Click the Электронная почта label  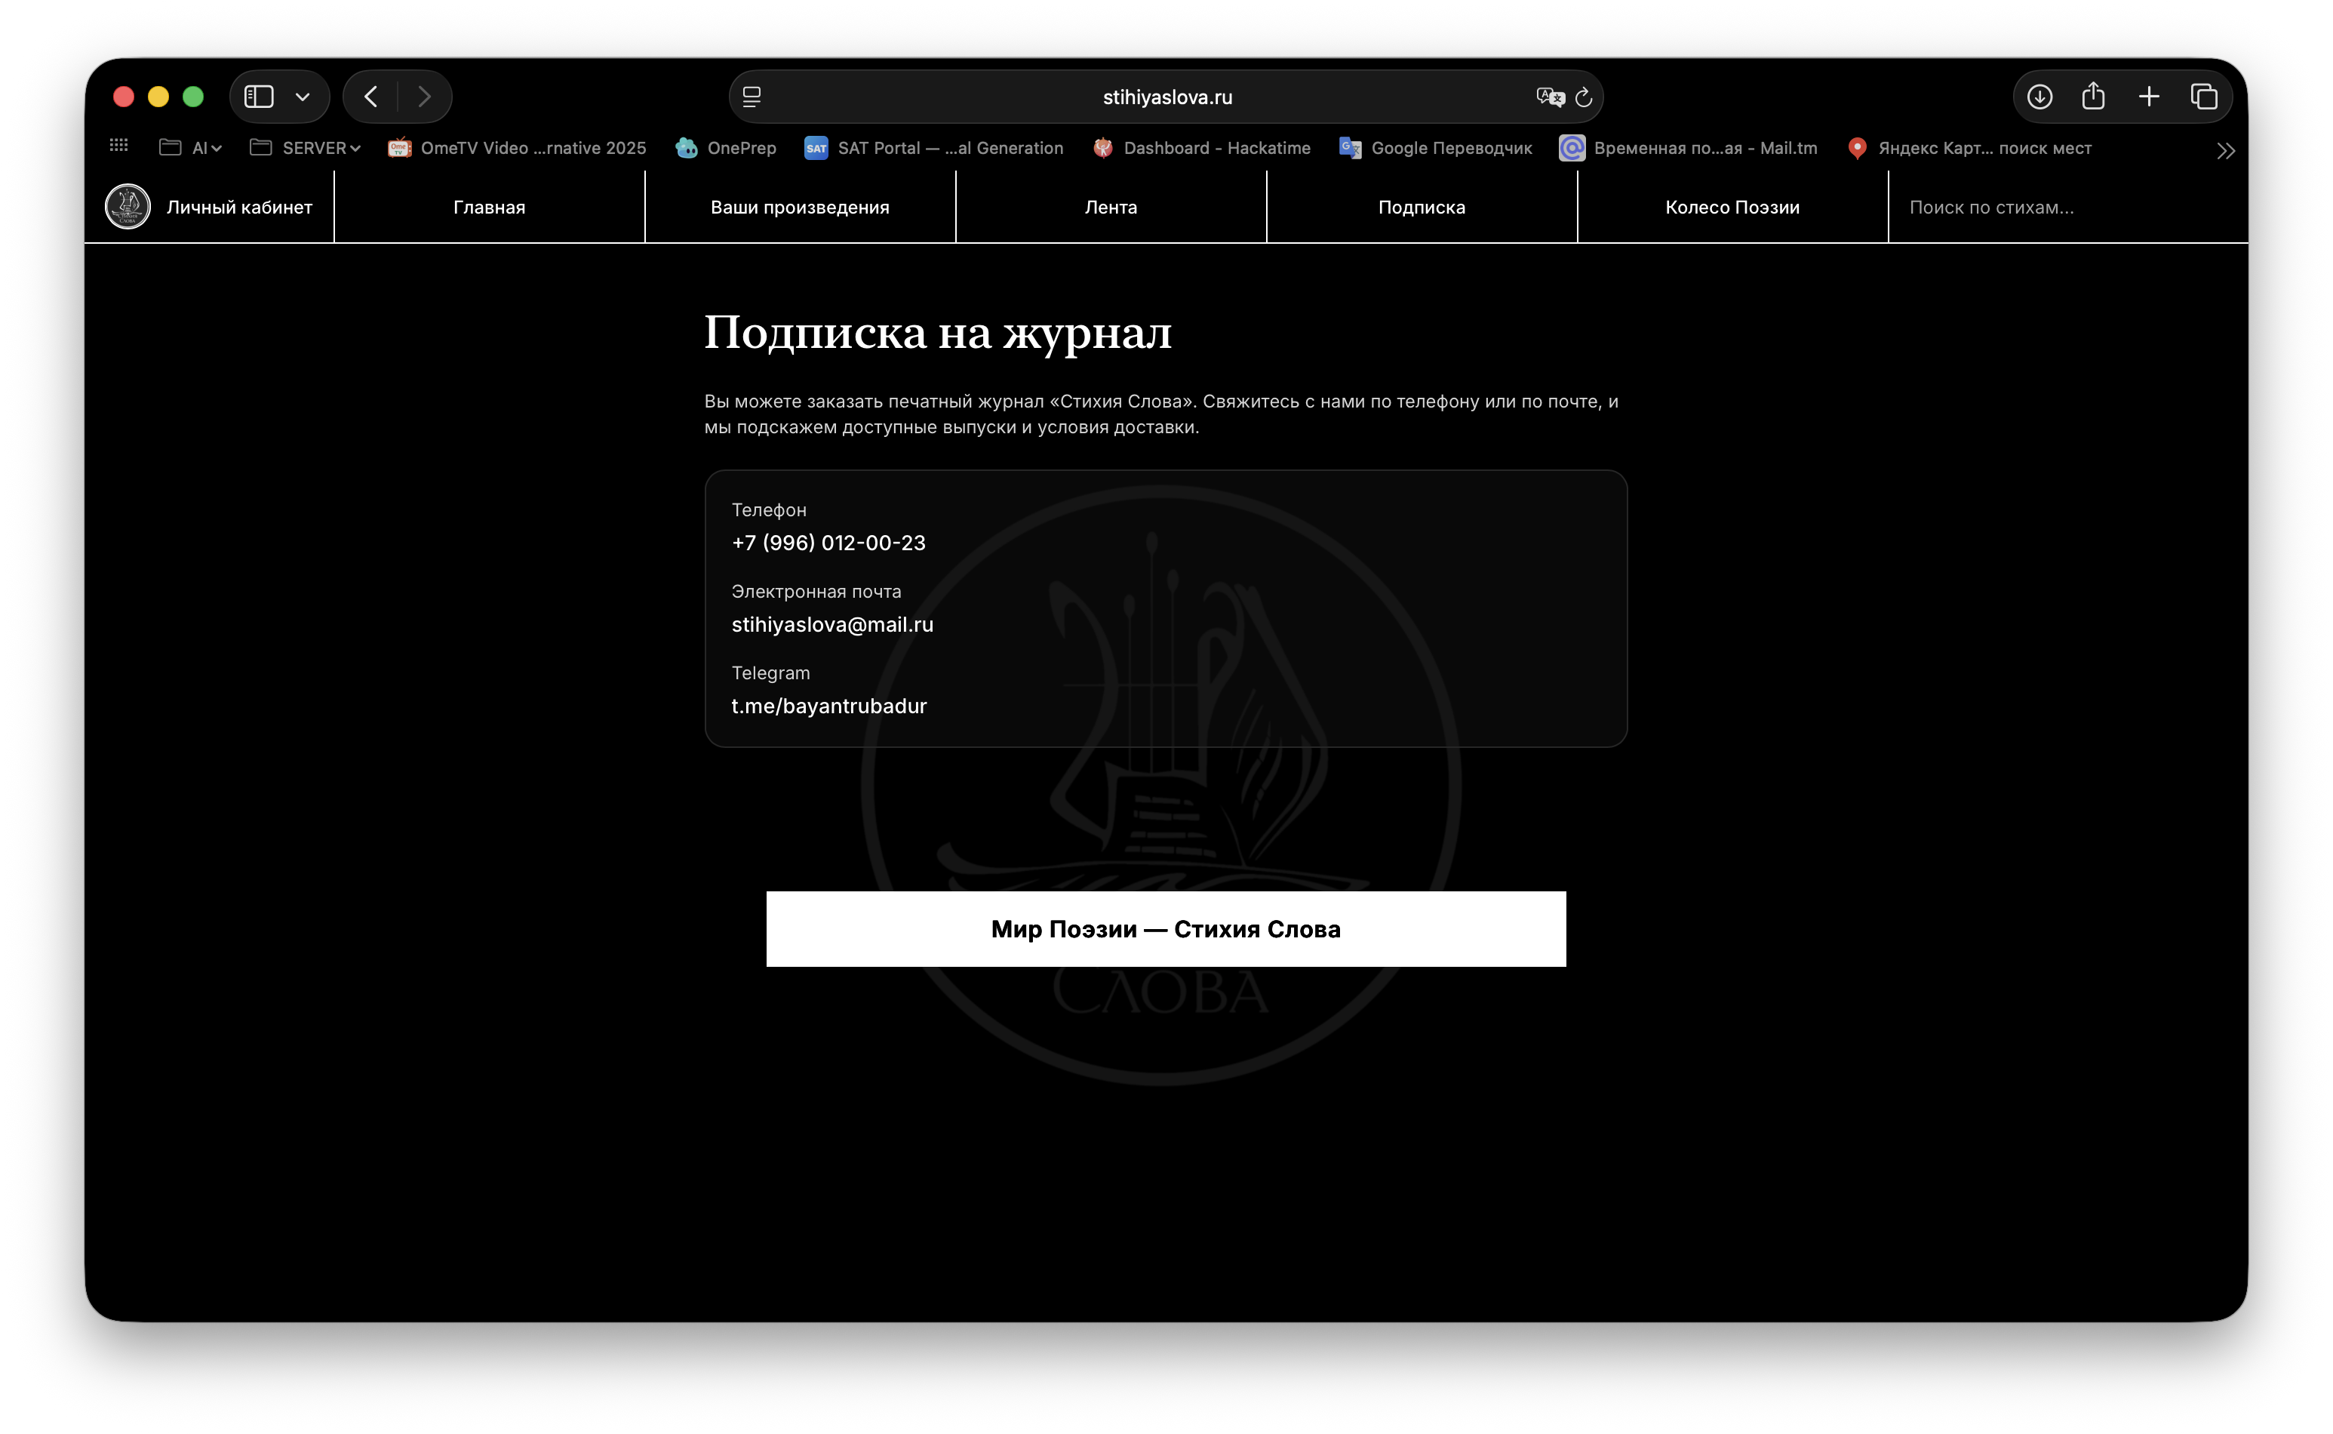tap(816, 592)
